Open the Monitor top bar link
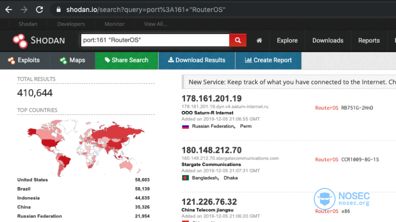 click(114, 24)
